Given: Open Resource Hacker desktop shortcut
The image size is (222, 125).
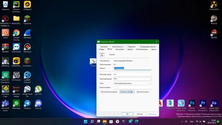Looking at the screenshot, I should 16,91.
